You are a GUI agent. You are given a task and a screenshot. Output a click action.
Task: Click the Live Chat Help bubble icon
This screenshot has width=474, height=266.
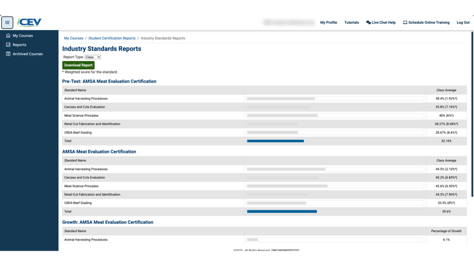point(368,23)
